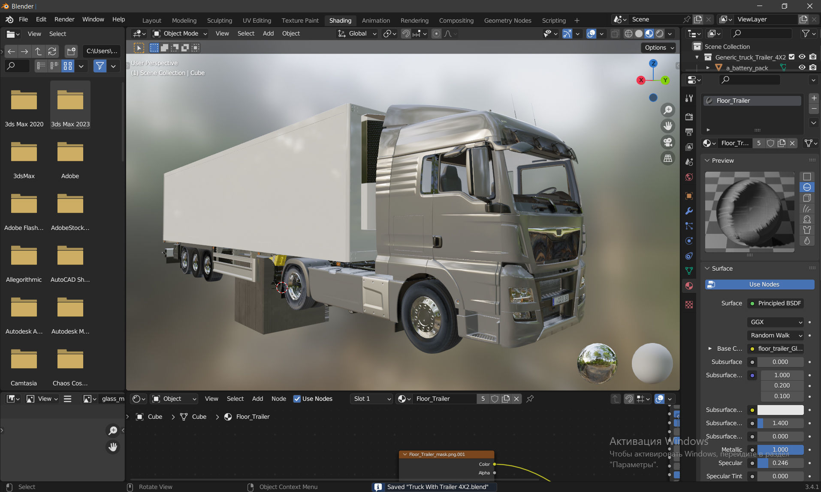
Task: Click the viewport zoom magnifier gizmo
Action: pyautogui.click(x=668, y=110)
